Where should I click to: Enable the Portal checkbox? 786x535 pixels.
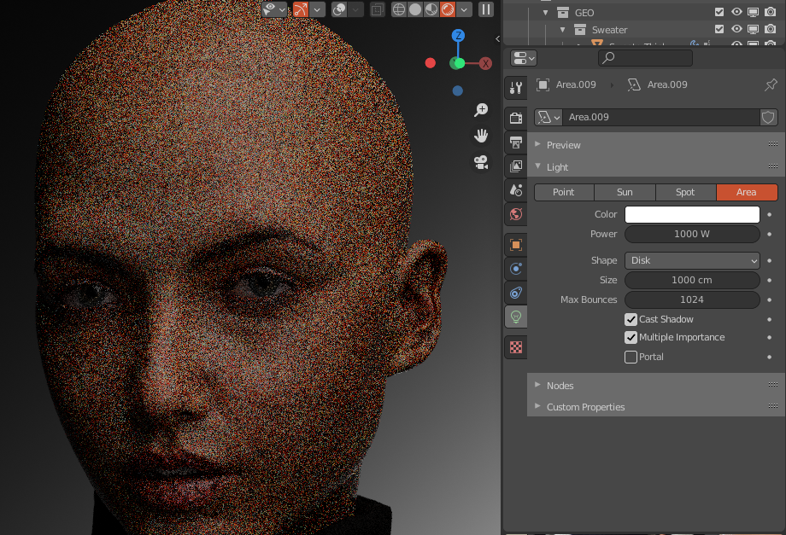point(631,357)
